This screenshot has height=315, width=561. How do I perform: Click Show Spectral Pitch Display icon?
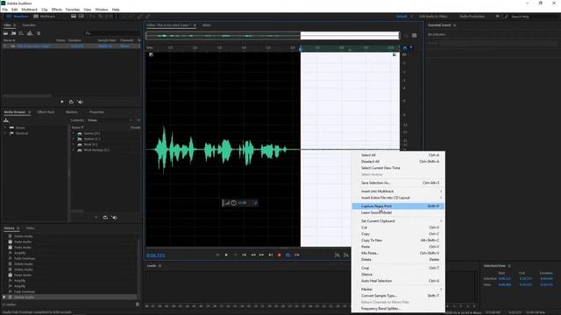pyautogui.click(x=82, y=17)
